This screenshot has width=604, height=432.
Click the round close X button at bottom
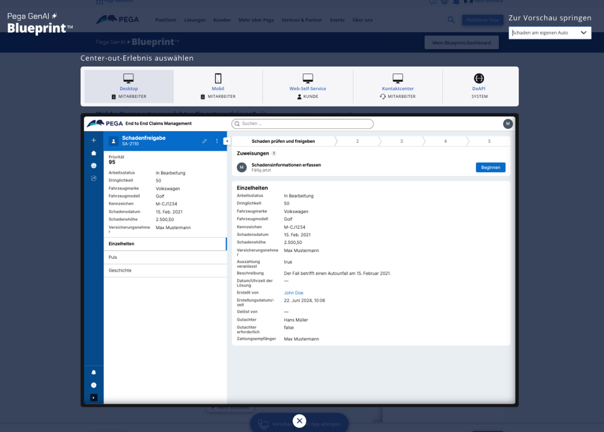(x=299, y=421)
